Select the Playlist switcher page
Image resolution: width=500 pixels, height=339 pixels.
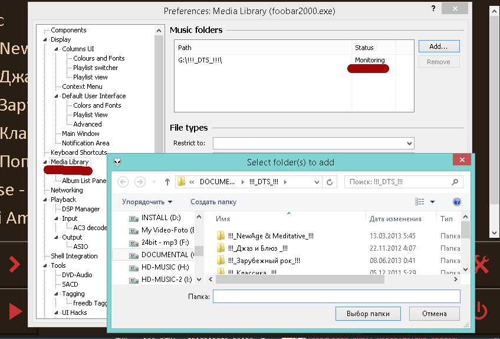click(96, 68)
